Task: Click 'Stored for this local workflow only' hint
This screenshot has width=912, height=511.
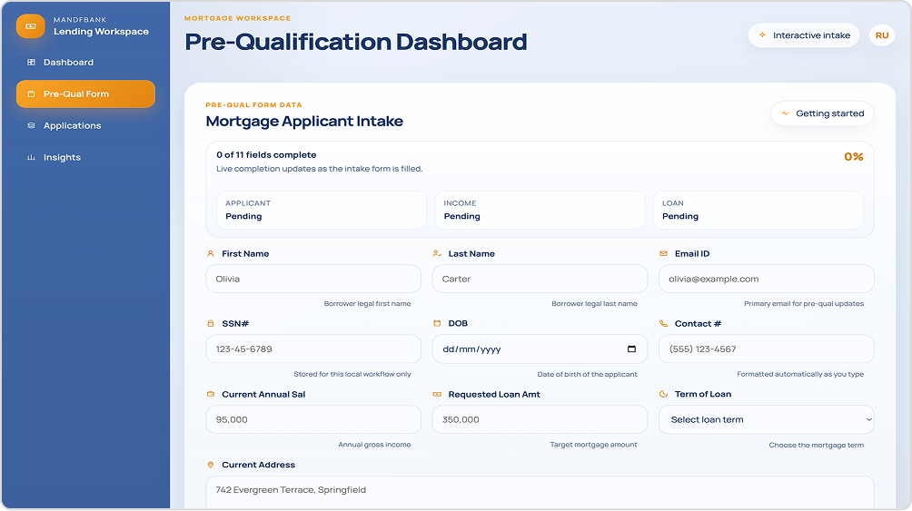Action: click(352, 374)
